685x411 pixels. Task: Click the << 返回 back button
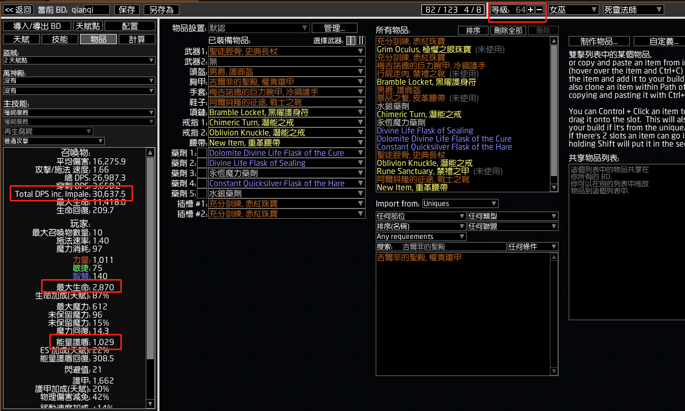point(18,10)
